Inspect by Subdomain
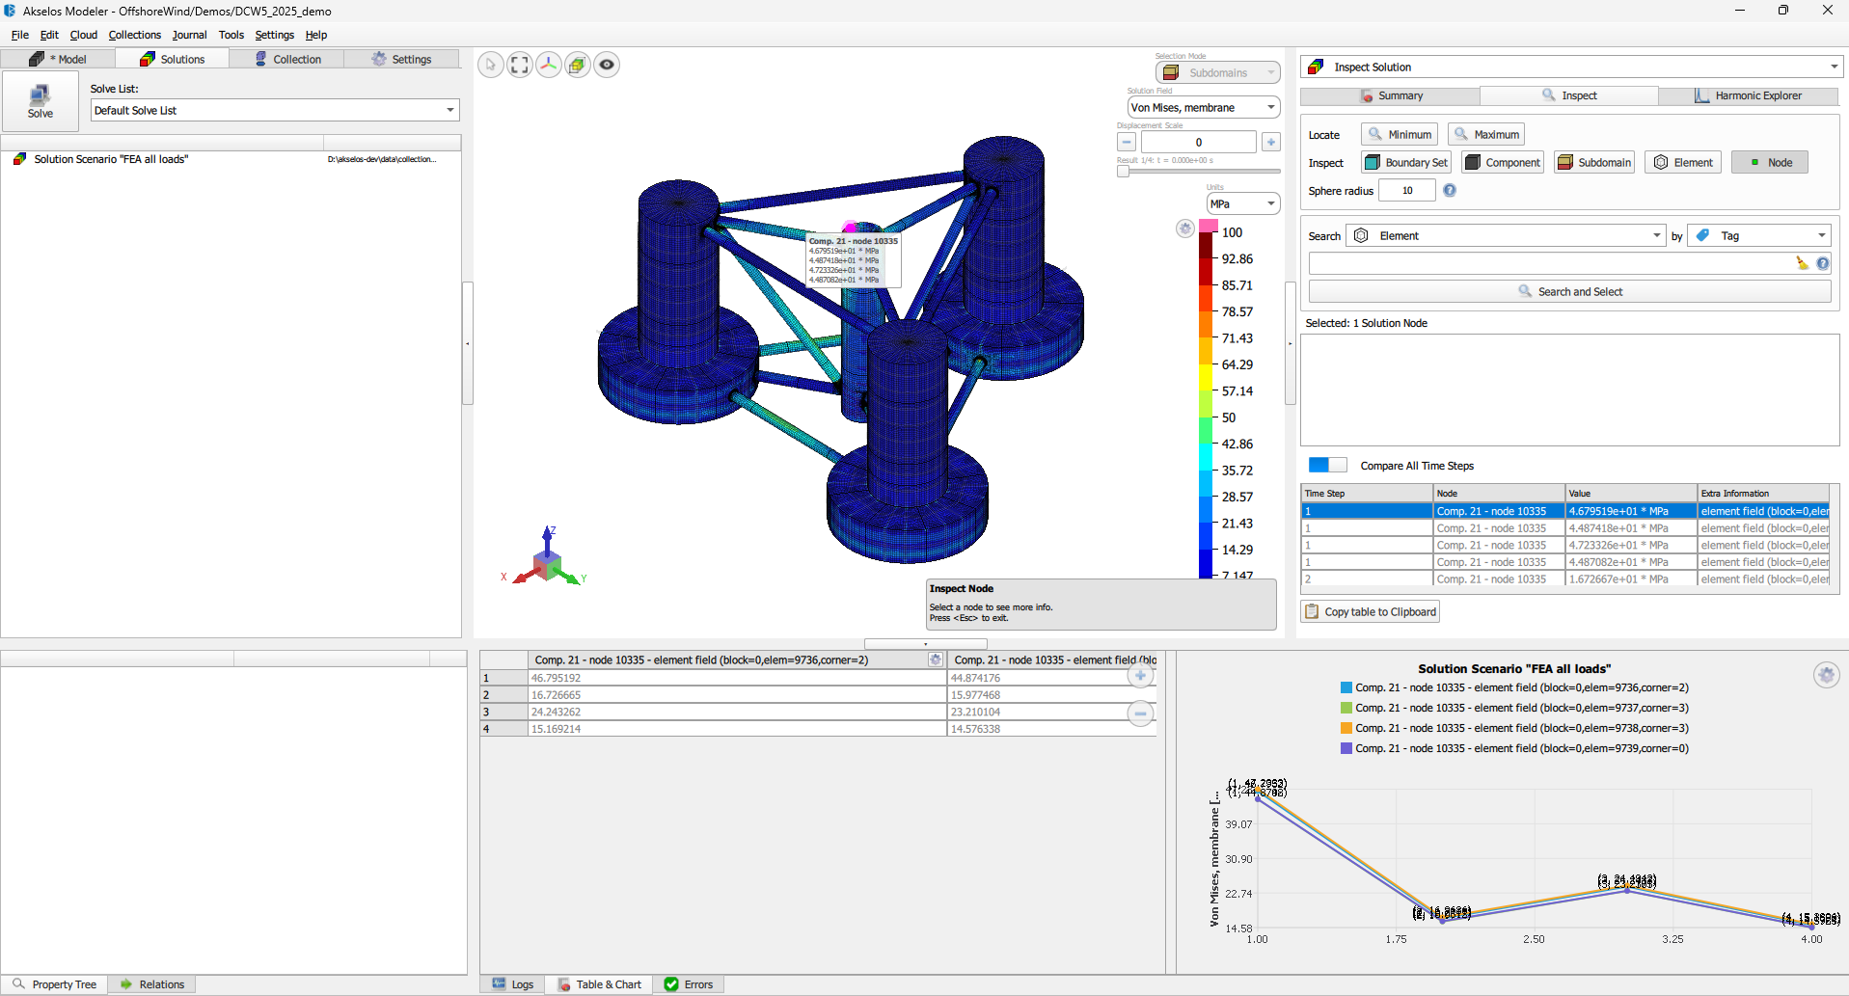The width and height of the screenshot is (1849, 996). [1594, 163]
